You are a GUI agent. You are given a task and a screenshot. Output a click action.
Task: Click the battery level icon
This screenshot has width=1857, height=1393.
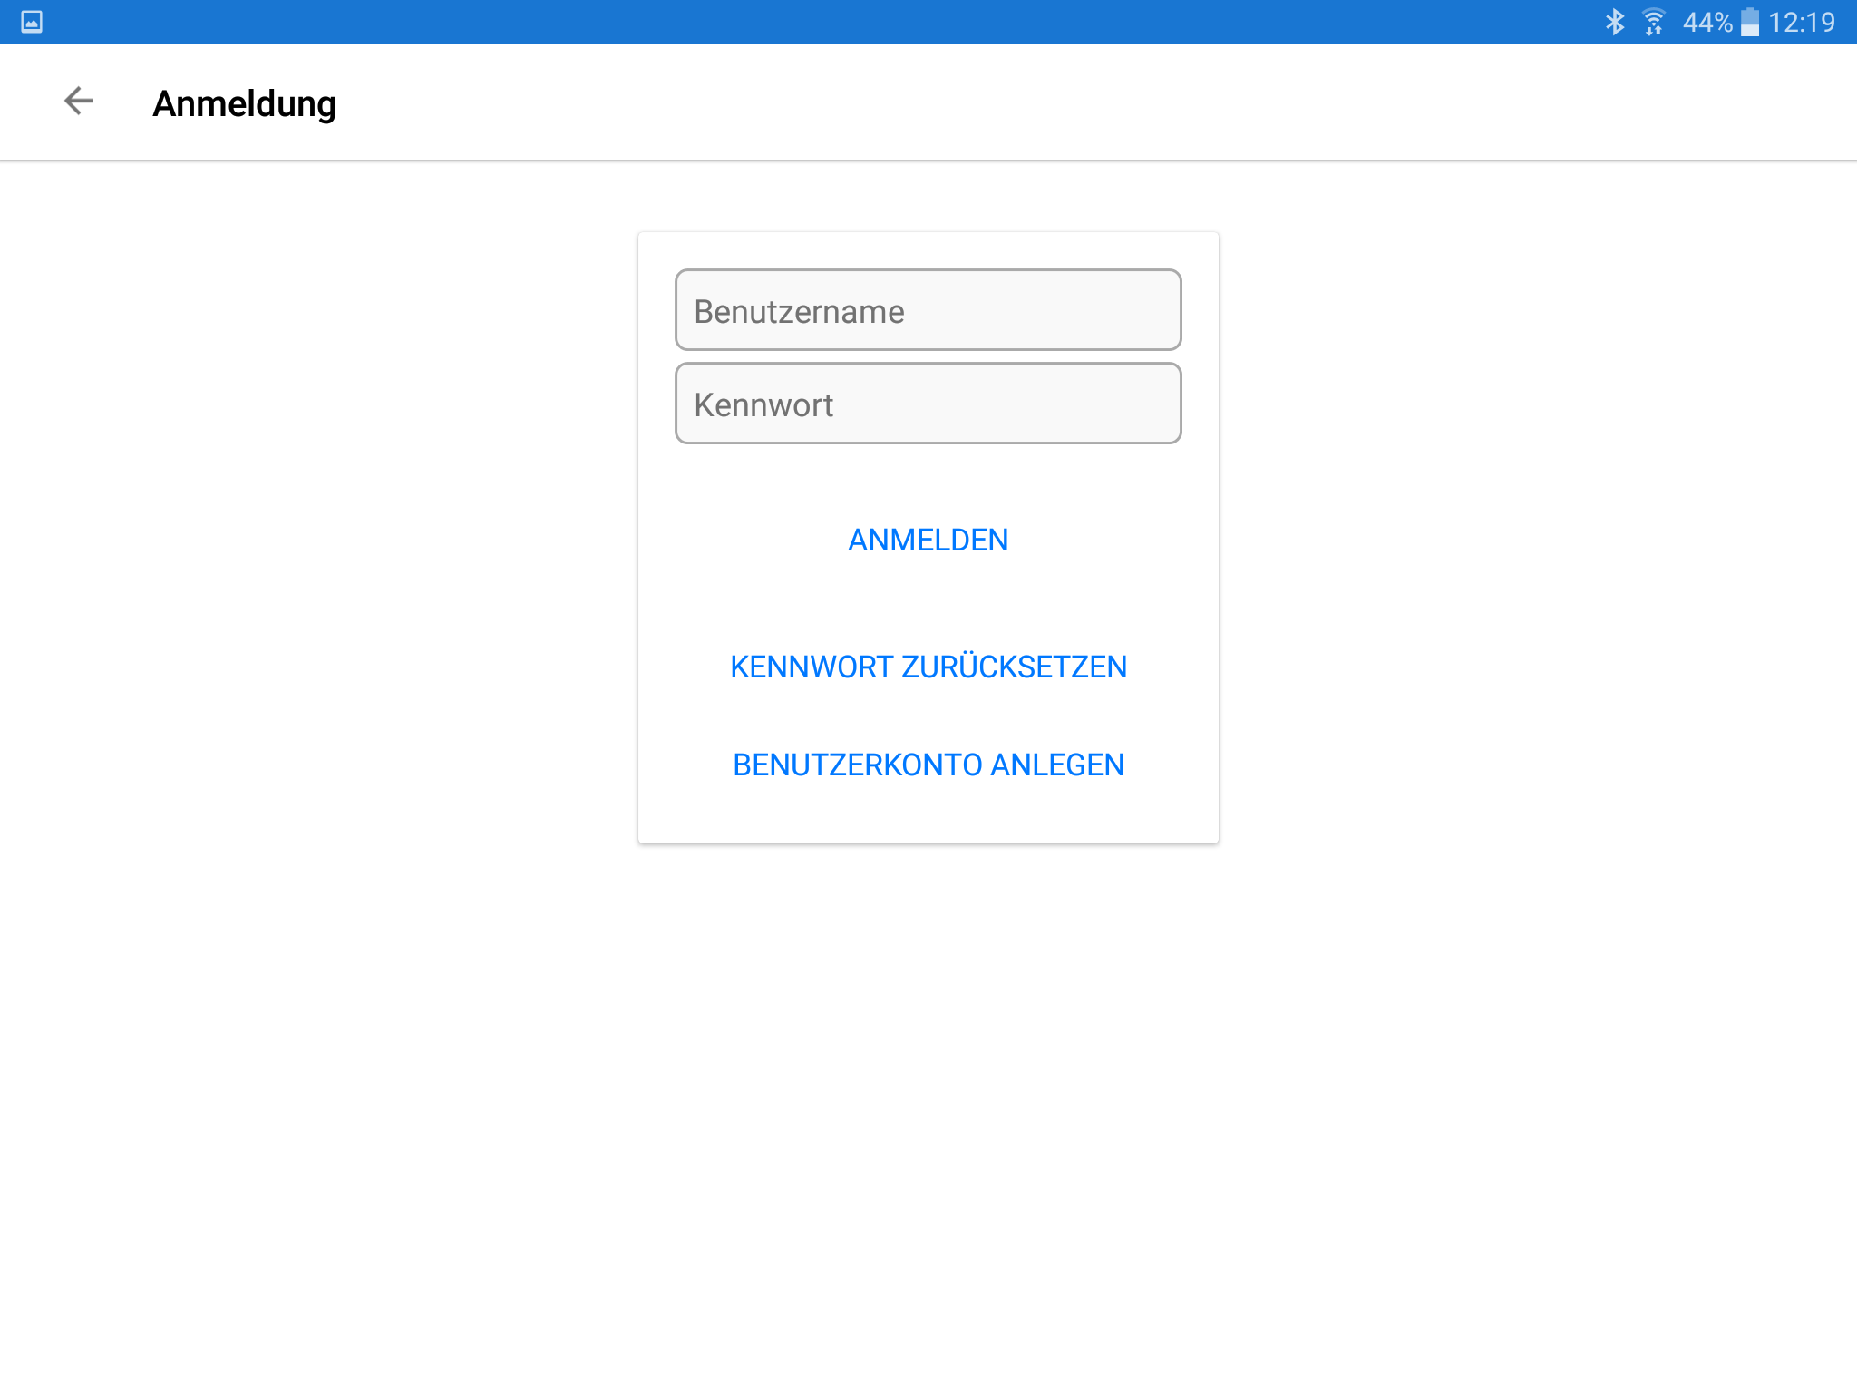[1750, 22]
